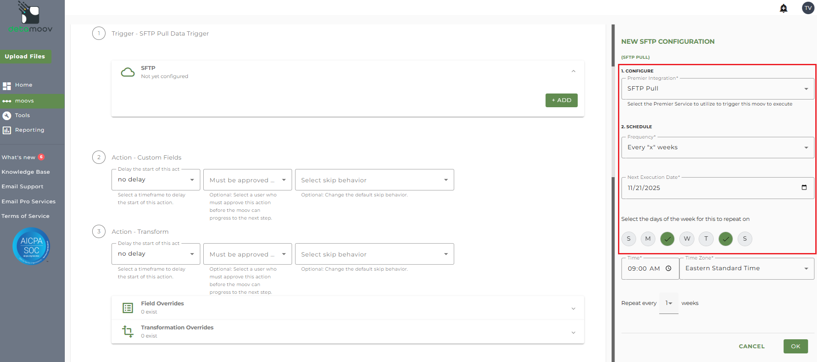Click OK to save SFTP configuration
The height and width of the screenshot is (362, 817).
(x=795, y=346)
